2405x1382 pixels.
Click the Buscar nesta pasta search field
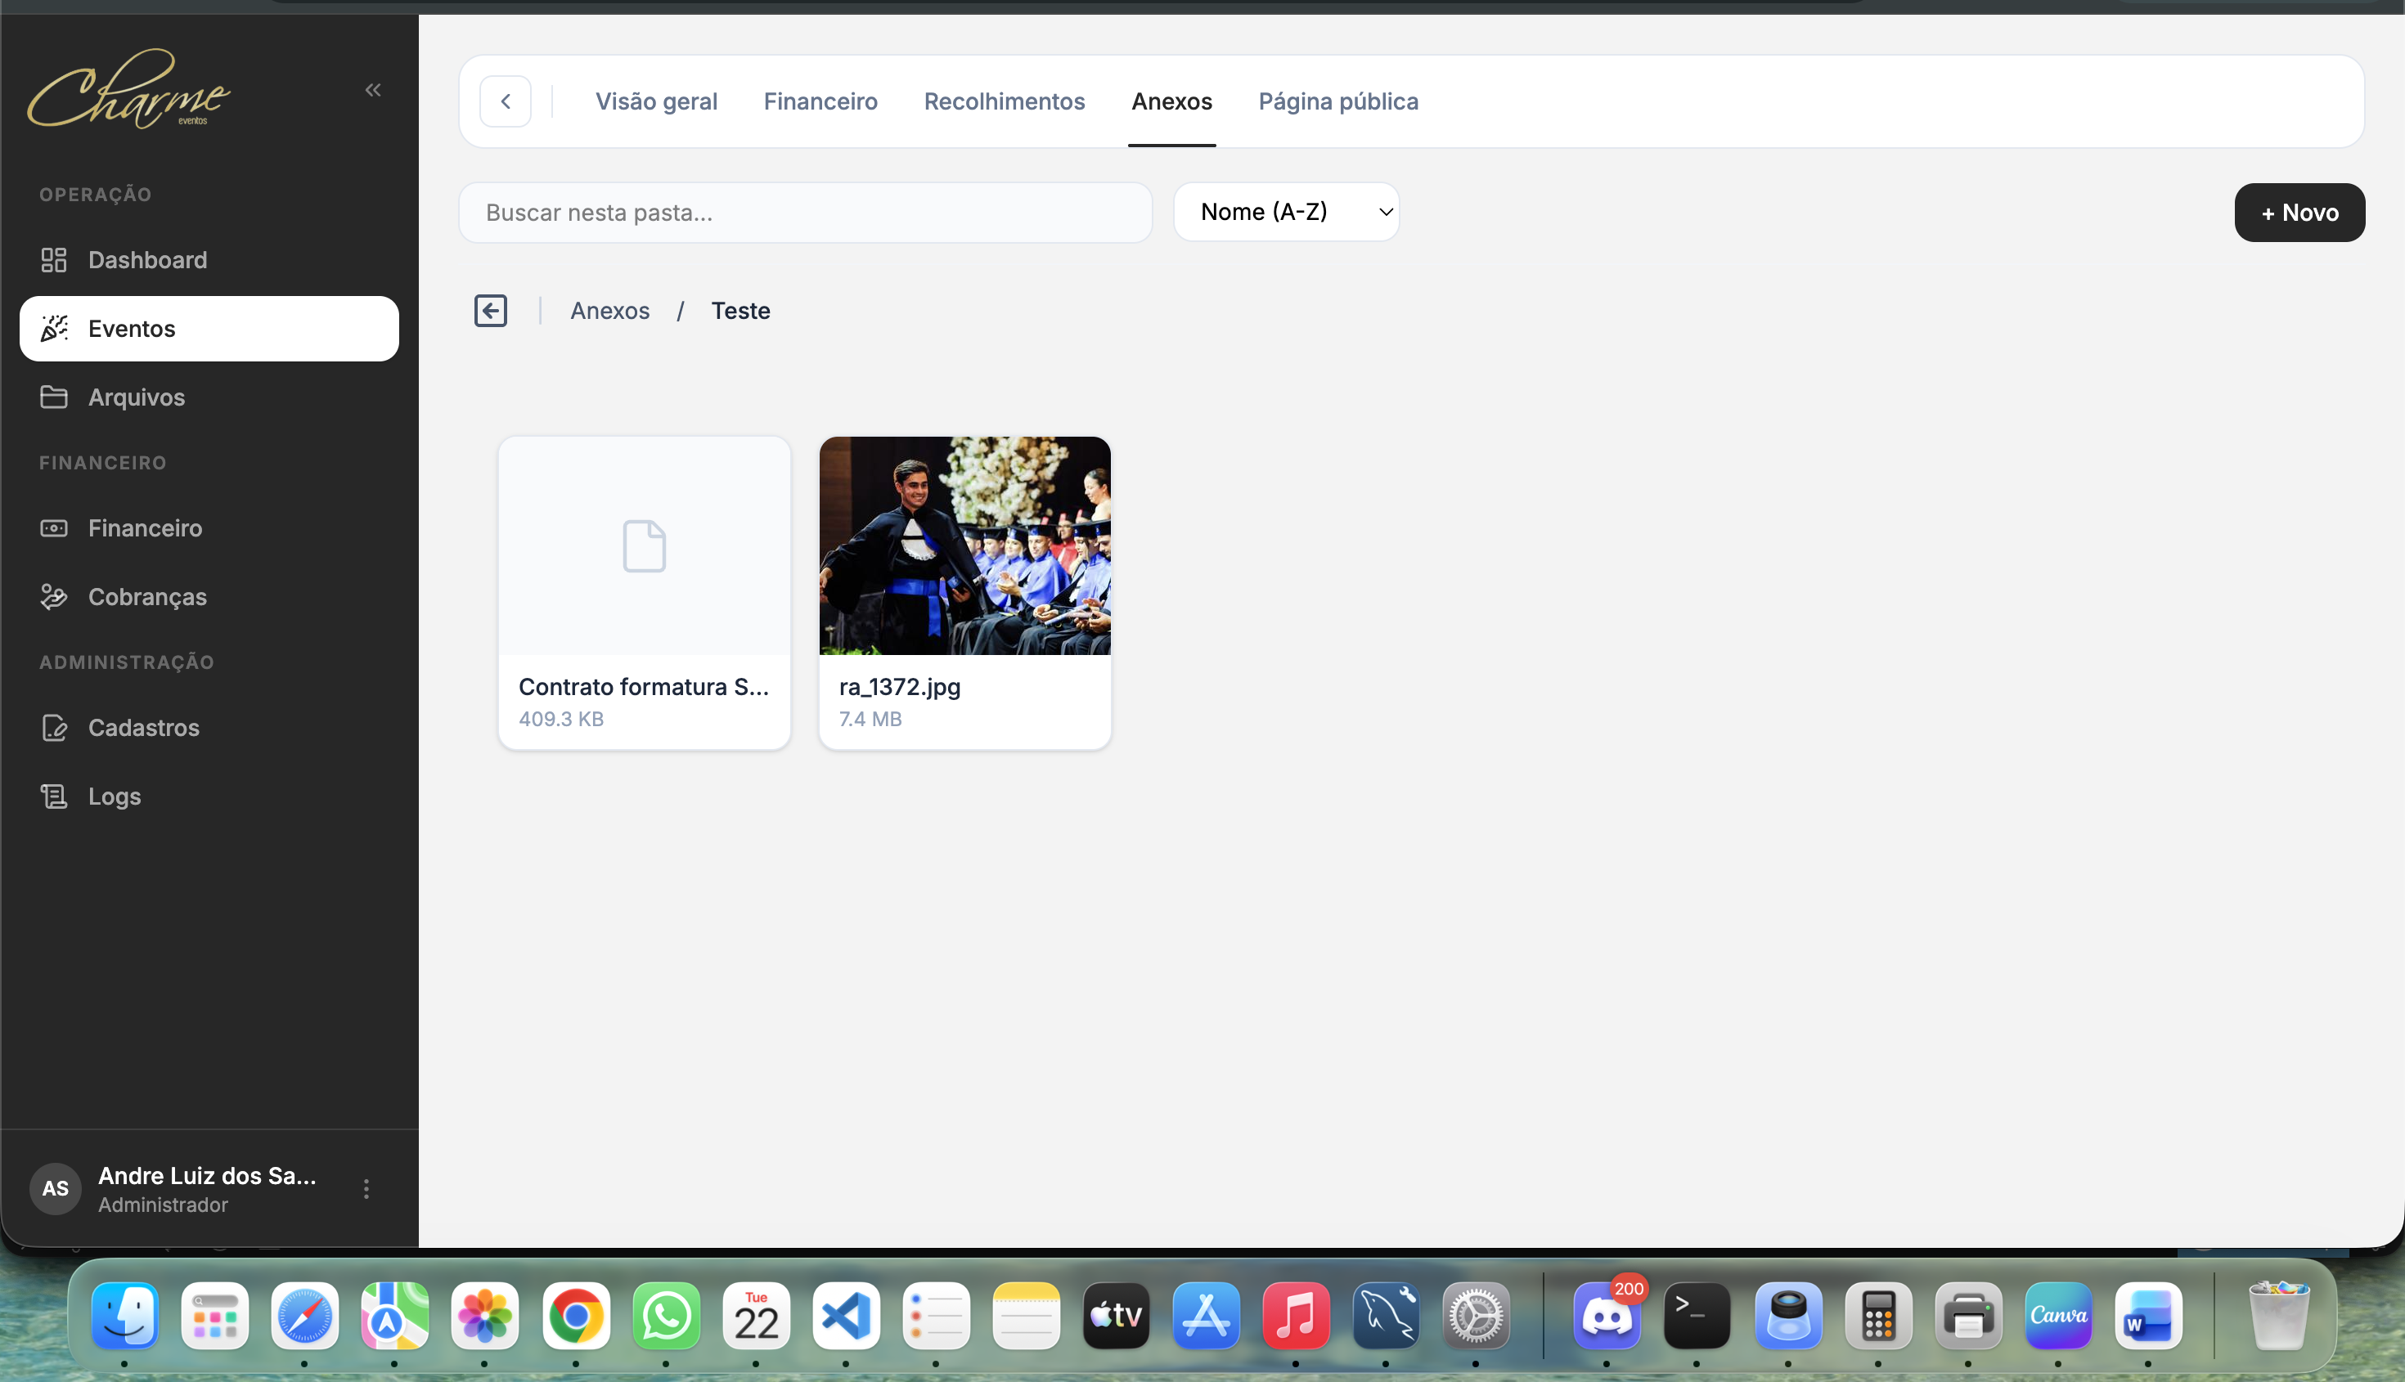pos(805,213)
